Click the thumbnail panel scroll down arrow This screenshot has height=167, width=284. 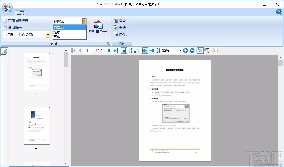coord(66,164)
